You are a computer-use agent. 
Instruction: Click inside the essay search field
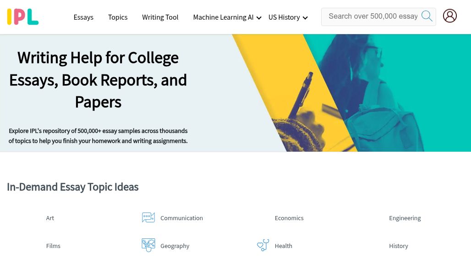[x=373, y=16]
